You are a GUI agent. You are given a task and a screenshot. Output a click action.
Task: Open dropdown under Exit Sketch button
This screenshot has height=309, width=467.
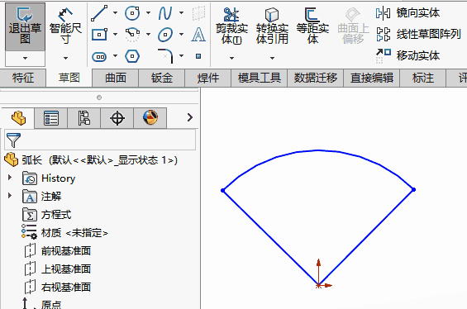click(25, 59)
